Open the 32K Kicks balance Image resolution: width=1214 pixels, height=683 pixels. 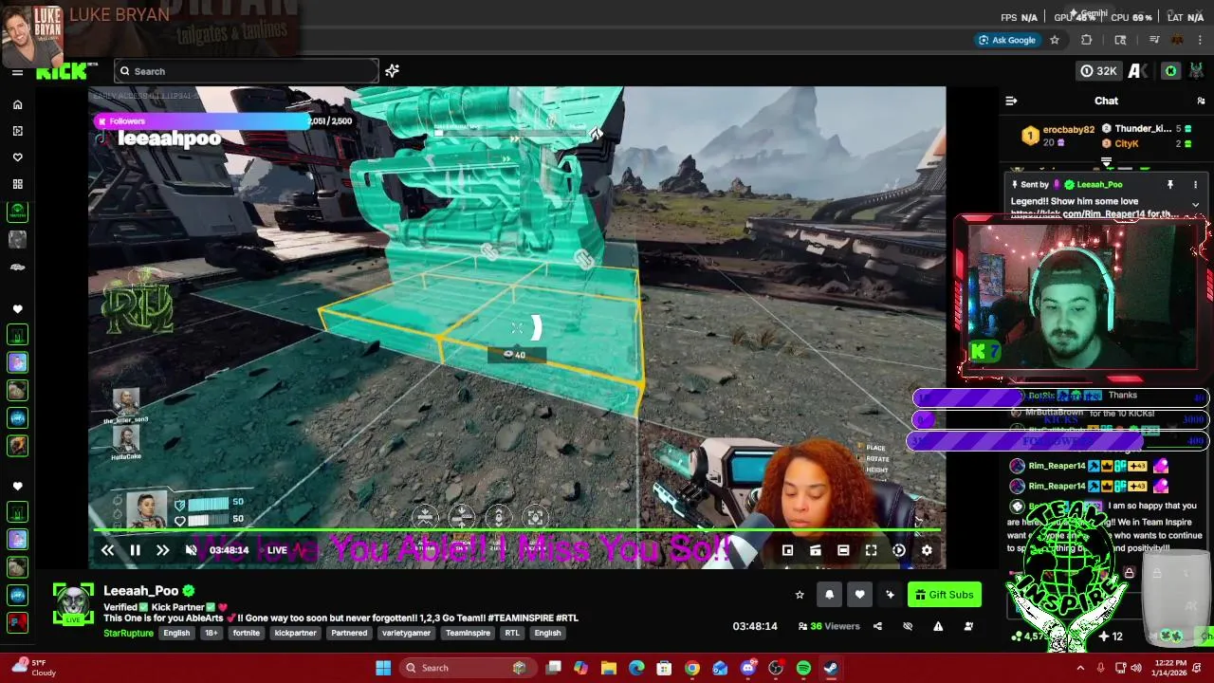1098,71
